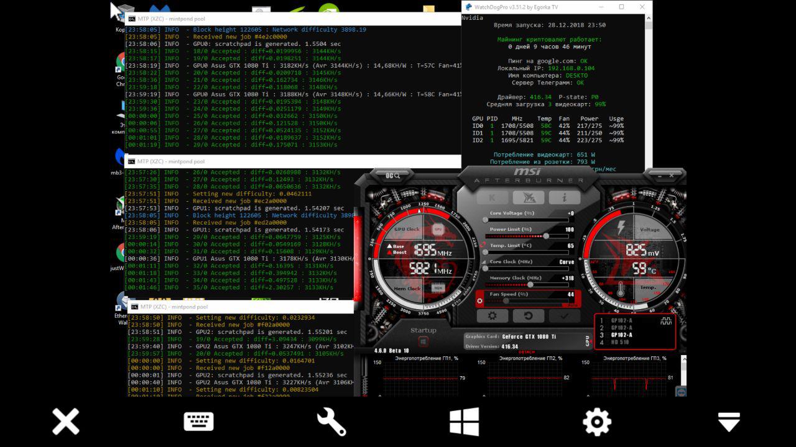The width and height of the screenshot is (796, 447).
Task: Reset Afterburner settings to defaults
Action: pos(528,315)
